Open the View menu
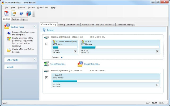The height and width of the screenshot is (106, 170). click(13, 8)
